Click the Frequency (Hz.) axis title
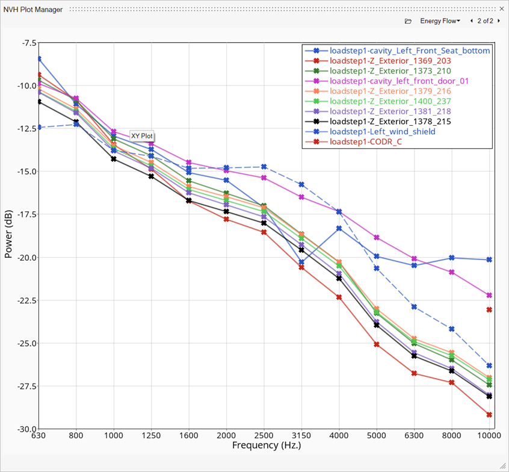The image size is (509, 472). [x=267, y=446]
